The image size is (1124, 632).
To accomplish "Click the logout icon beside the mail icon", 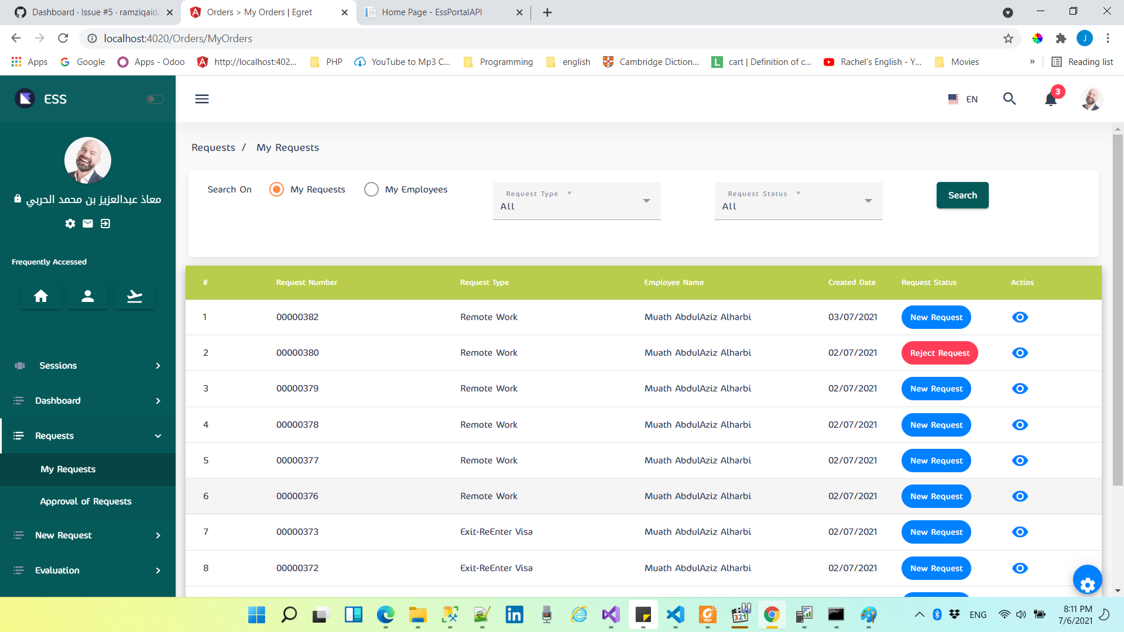I will [x=105, y=224].
